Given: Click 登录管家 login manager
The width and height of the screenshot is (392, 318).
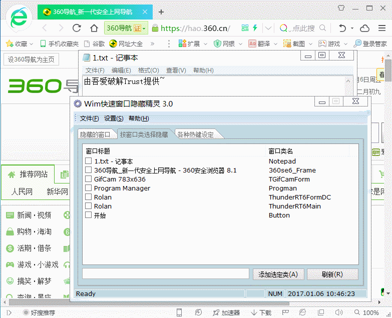Looking at the screenshot, I should 370,43.
